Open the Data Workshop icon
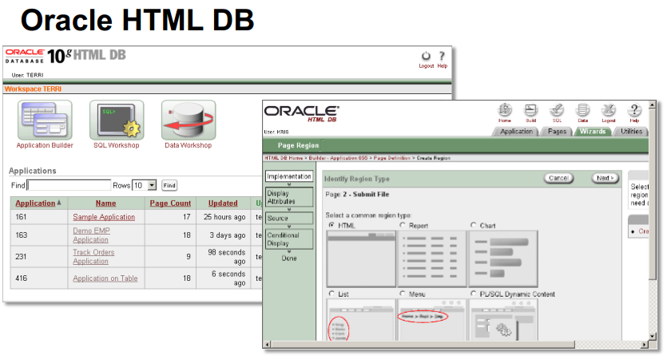 189,120
